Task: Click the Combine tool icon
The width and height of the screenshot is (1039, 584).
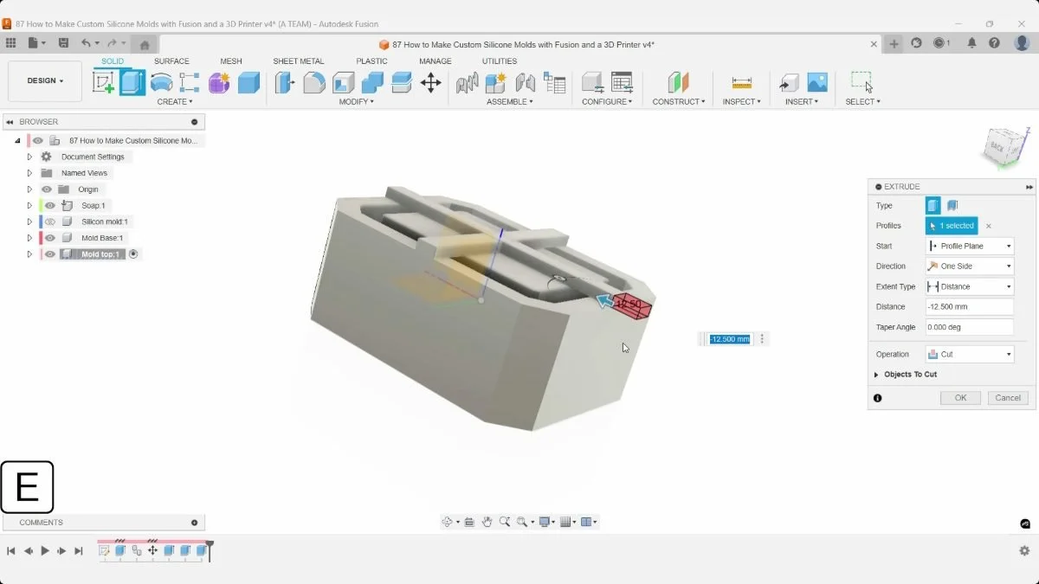Action: 372,82
